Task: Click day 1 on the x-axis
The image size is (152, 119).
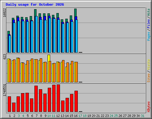Action: (10, 116)
